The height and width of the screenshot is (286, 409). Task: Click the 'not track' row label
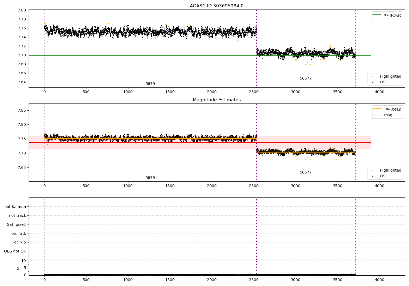click(17, 215)
